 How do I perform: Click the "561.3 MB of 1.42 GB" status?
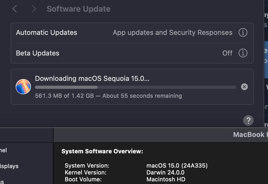[x=64, y=96]
